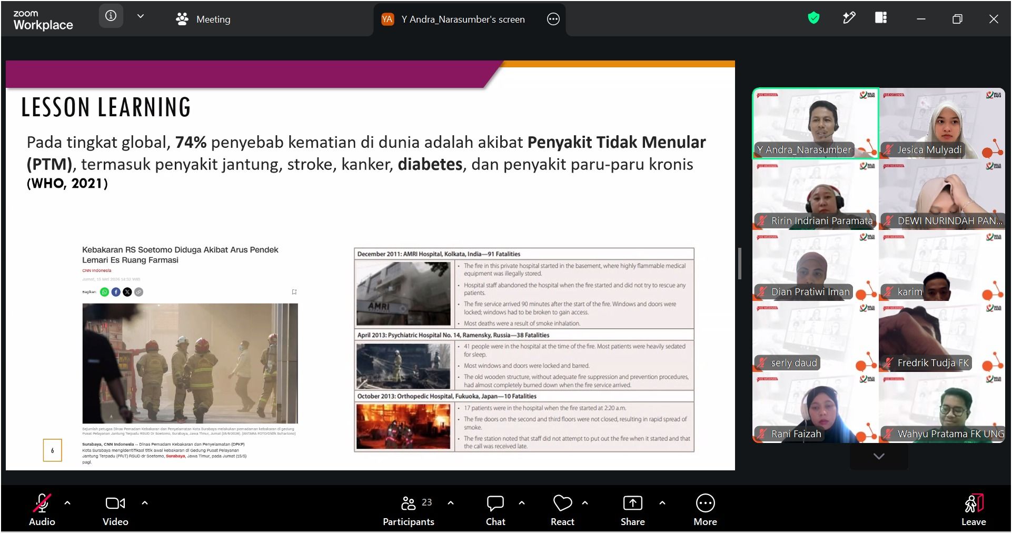Click the Ramensky hospital fire photo
The width and height of the screenshot is (1012, 534).
point(403,366)
